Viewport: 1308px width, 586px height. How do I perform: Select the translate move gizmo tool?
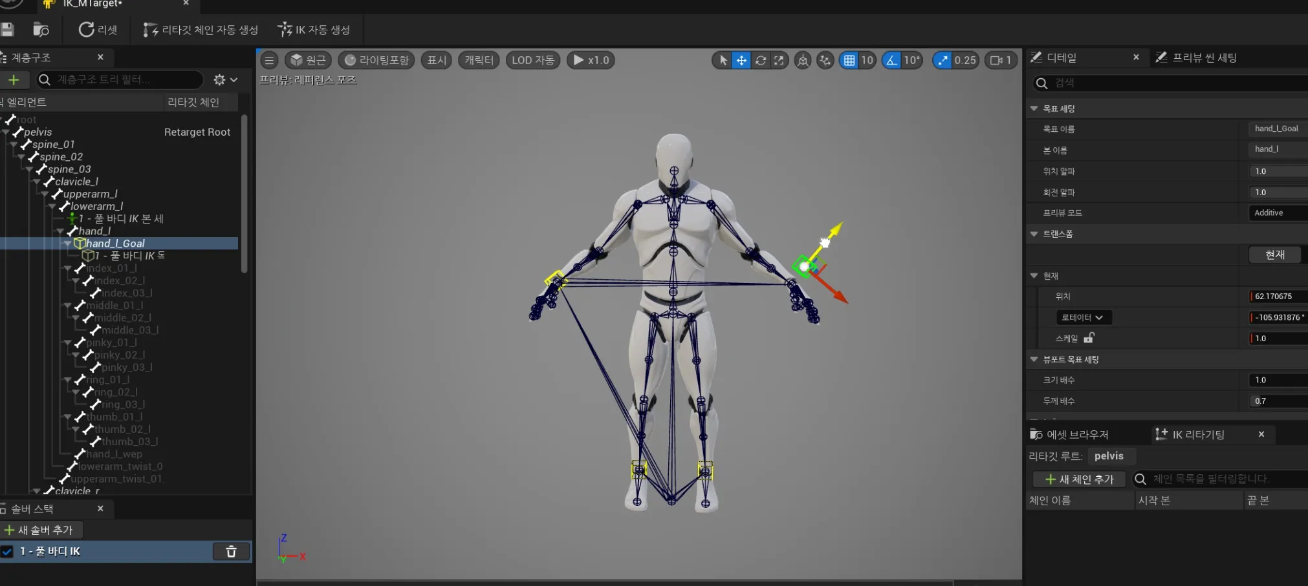(x=741, y=60)
